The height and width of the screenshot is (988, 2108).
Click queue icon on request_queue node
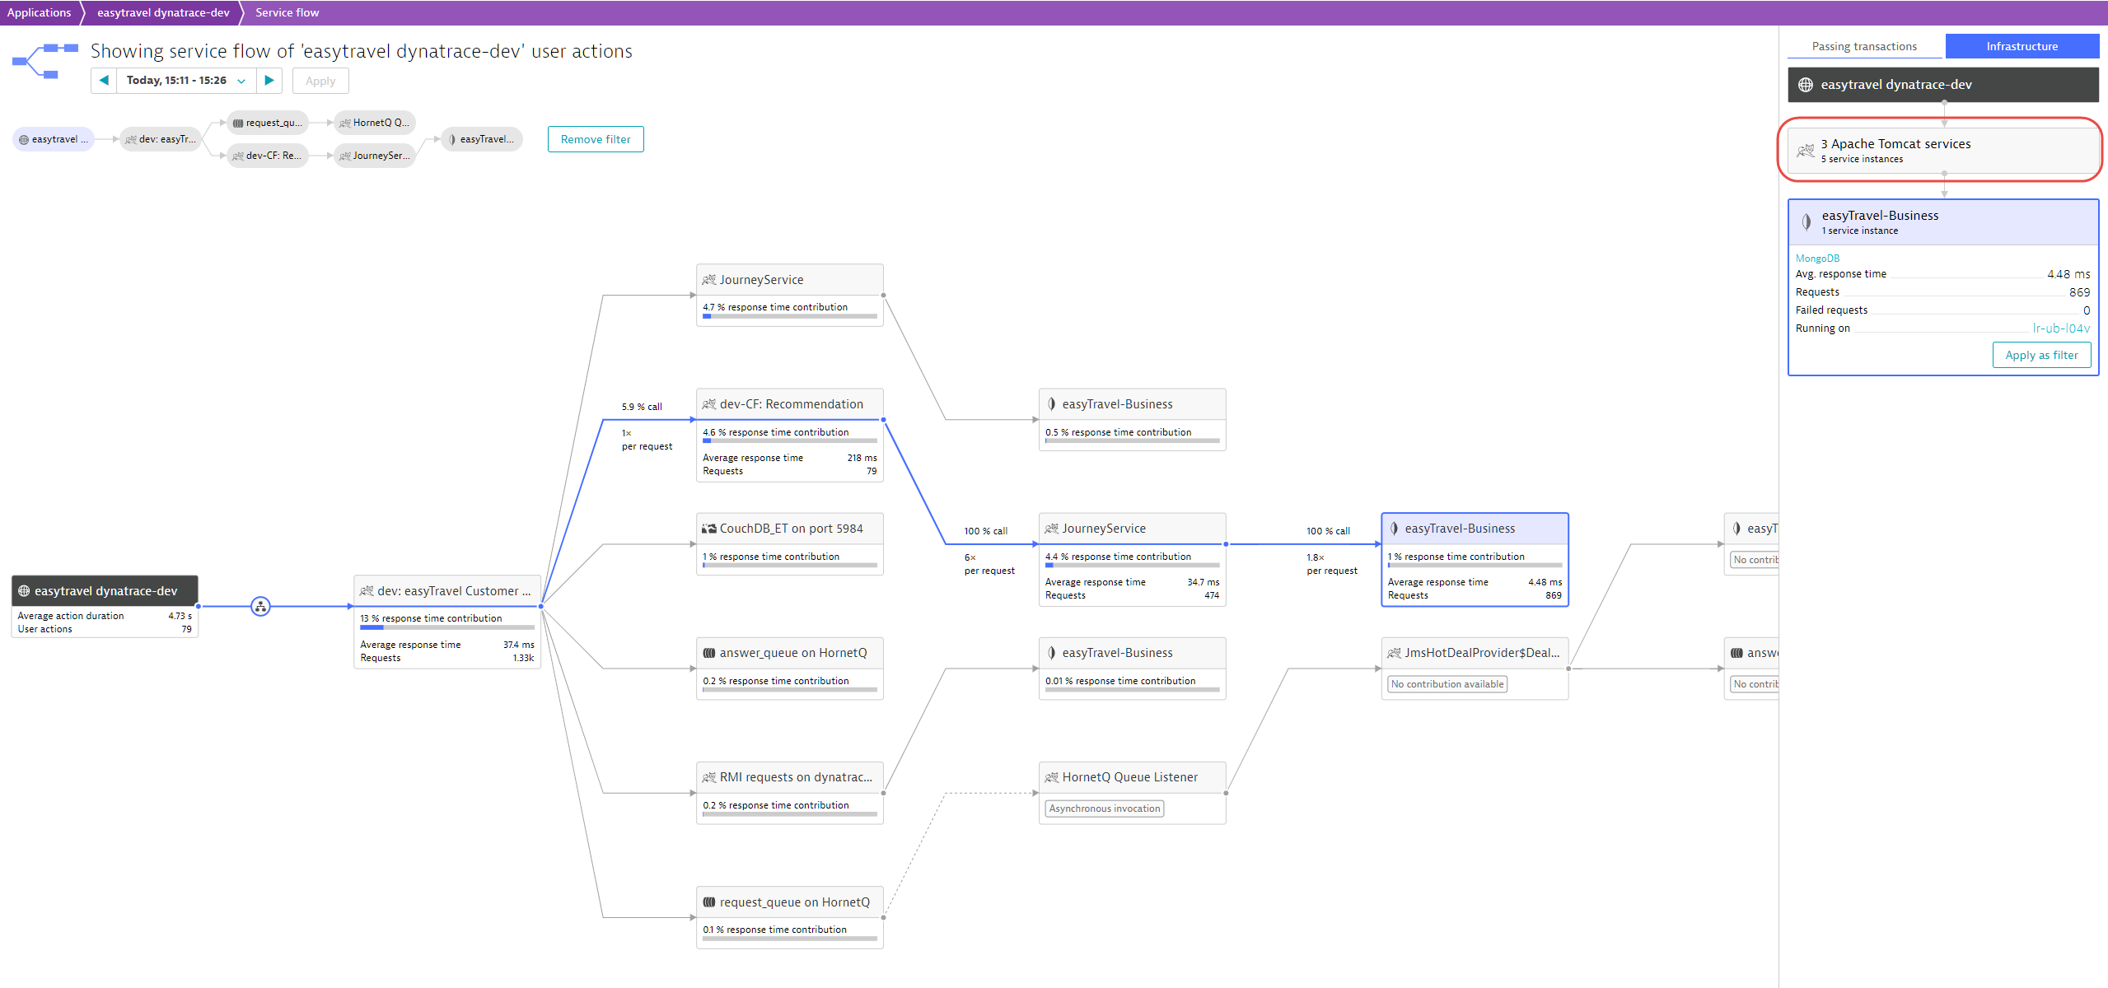point(709,902)
